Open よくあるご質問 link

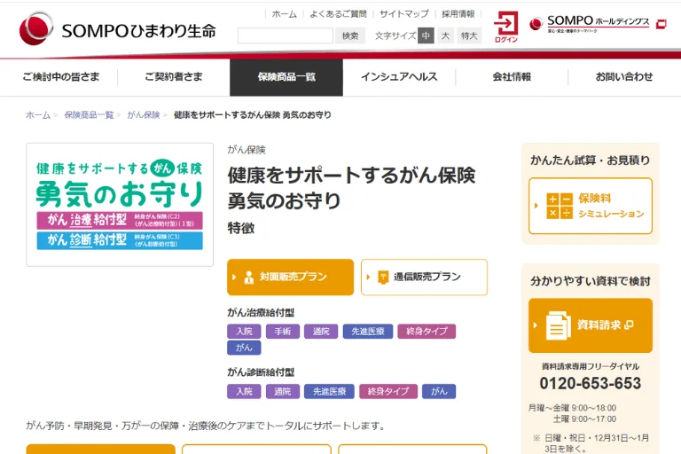[x=338, y=14]
